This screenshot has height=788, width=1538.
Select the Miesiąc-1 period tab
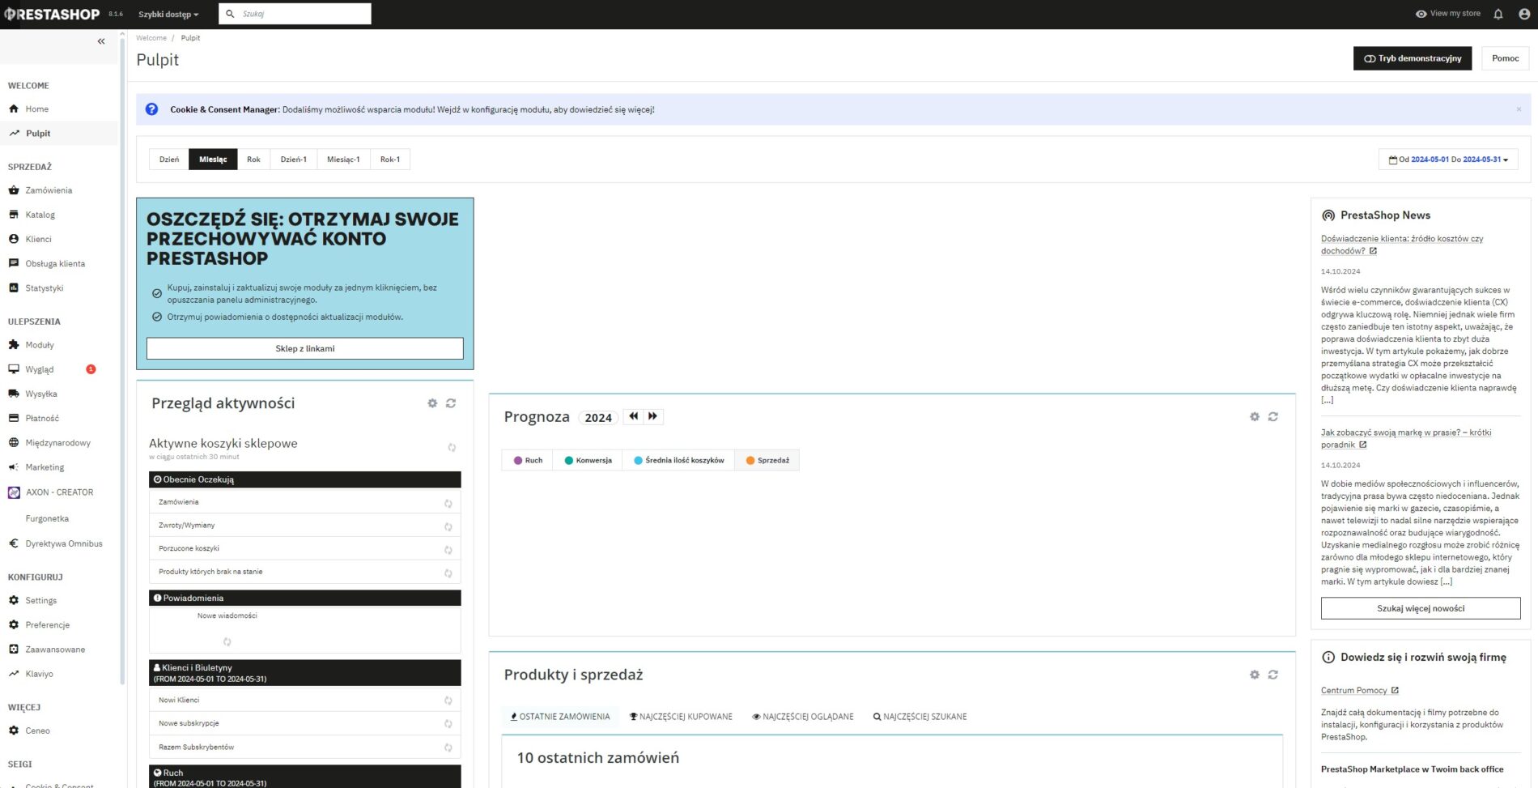coord(343,160)
